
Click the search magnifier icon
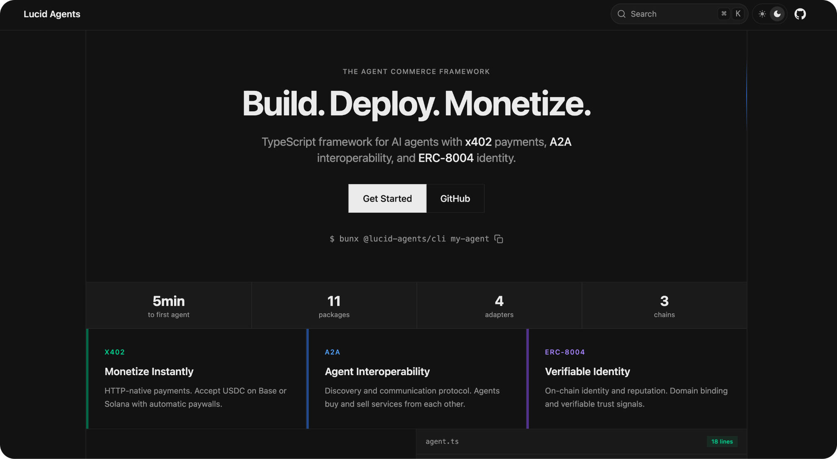(621, 14)
